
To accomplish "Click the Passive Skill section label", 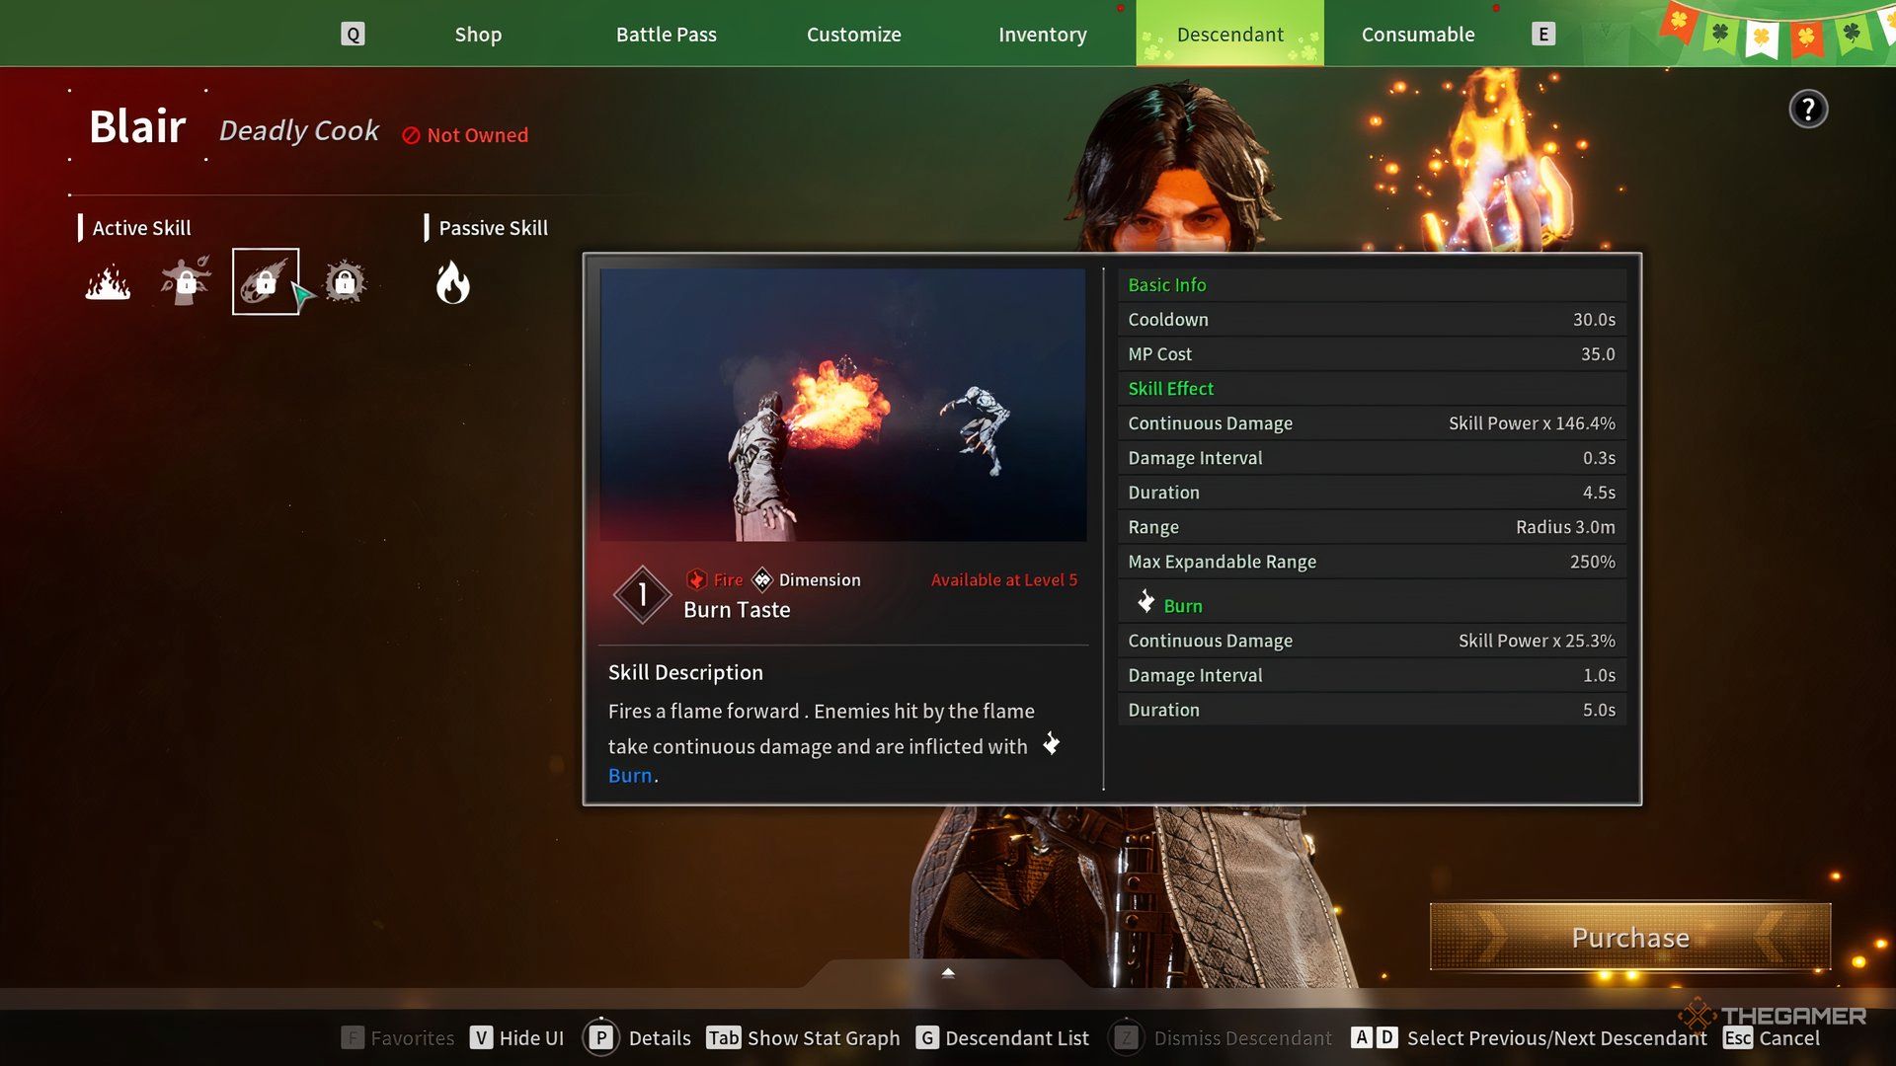I will (x=493, y=228).
